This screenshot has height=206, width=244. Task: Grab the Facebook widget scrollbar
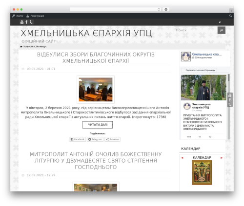(x=229, y=78)
